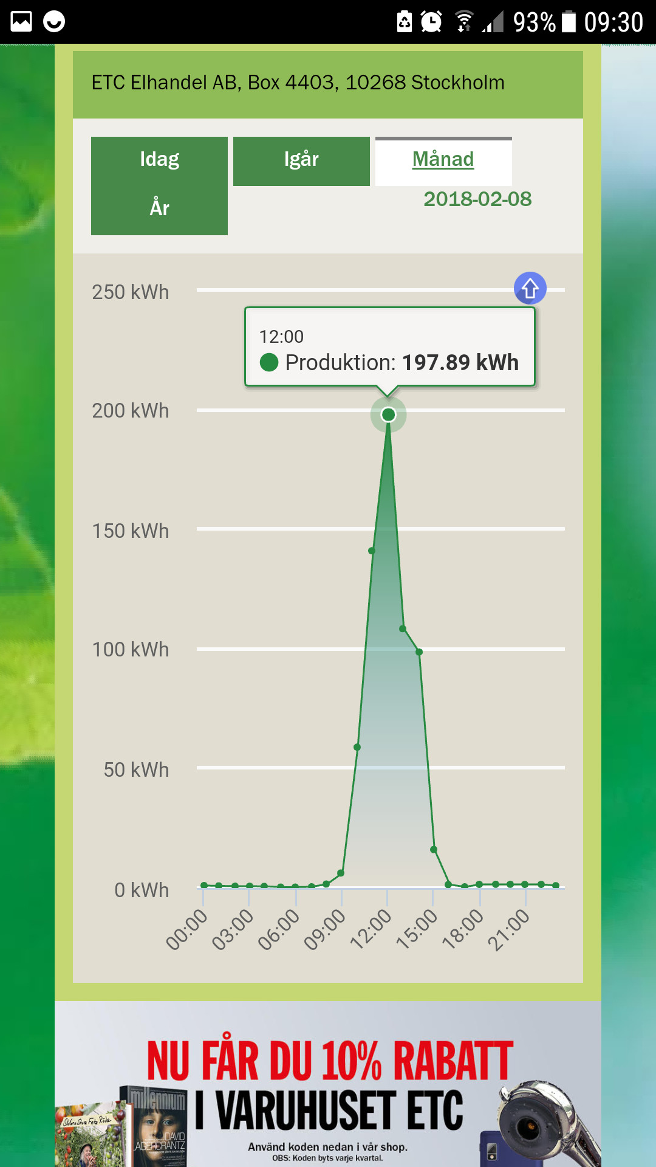Tap the data point near 100 kWh
The width and height of the screenshot is (656, 1167).
419,652
